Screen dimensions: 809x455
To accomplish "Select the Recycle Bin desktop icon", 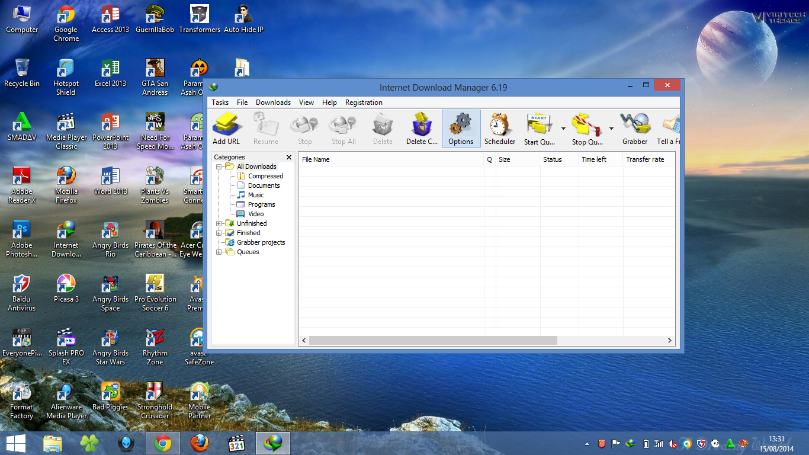I will pos(22,73).
